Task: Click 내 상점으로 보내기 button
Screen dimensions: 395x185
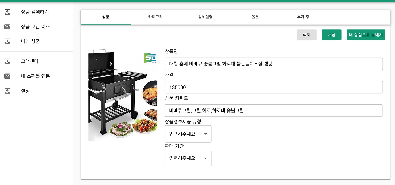Action: [366, 35]
